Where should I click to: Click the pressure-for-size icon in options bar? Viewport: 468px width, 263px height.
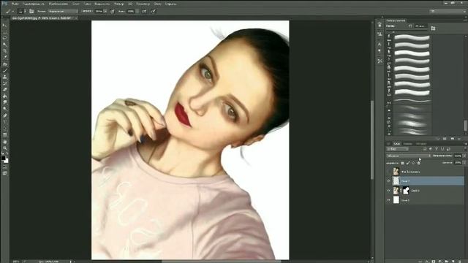154,12
